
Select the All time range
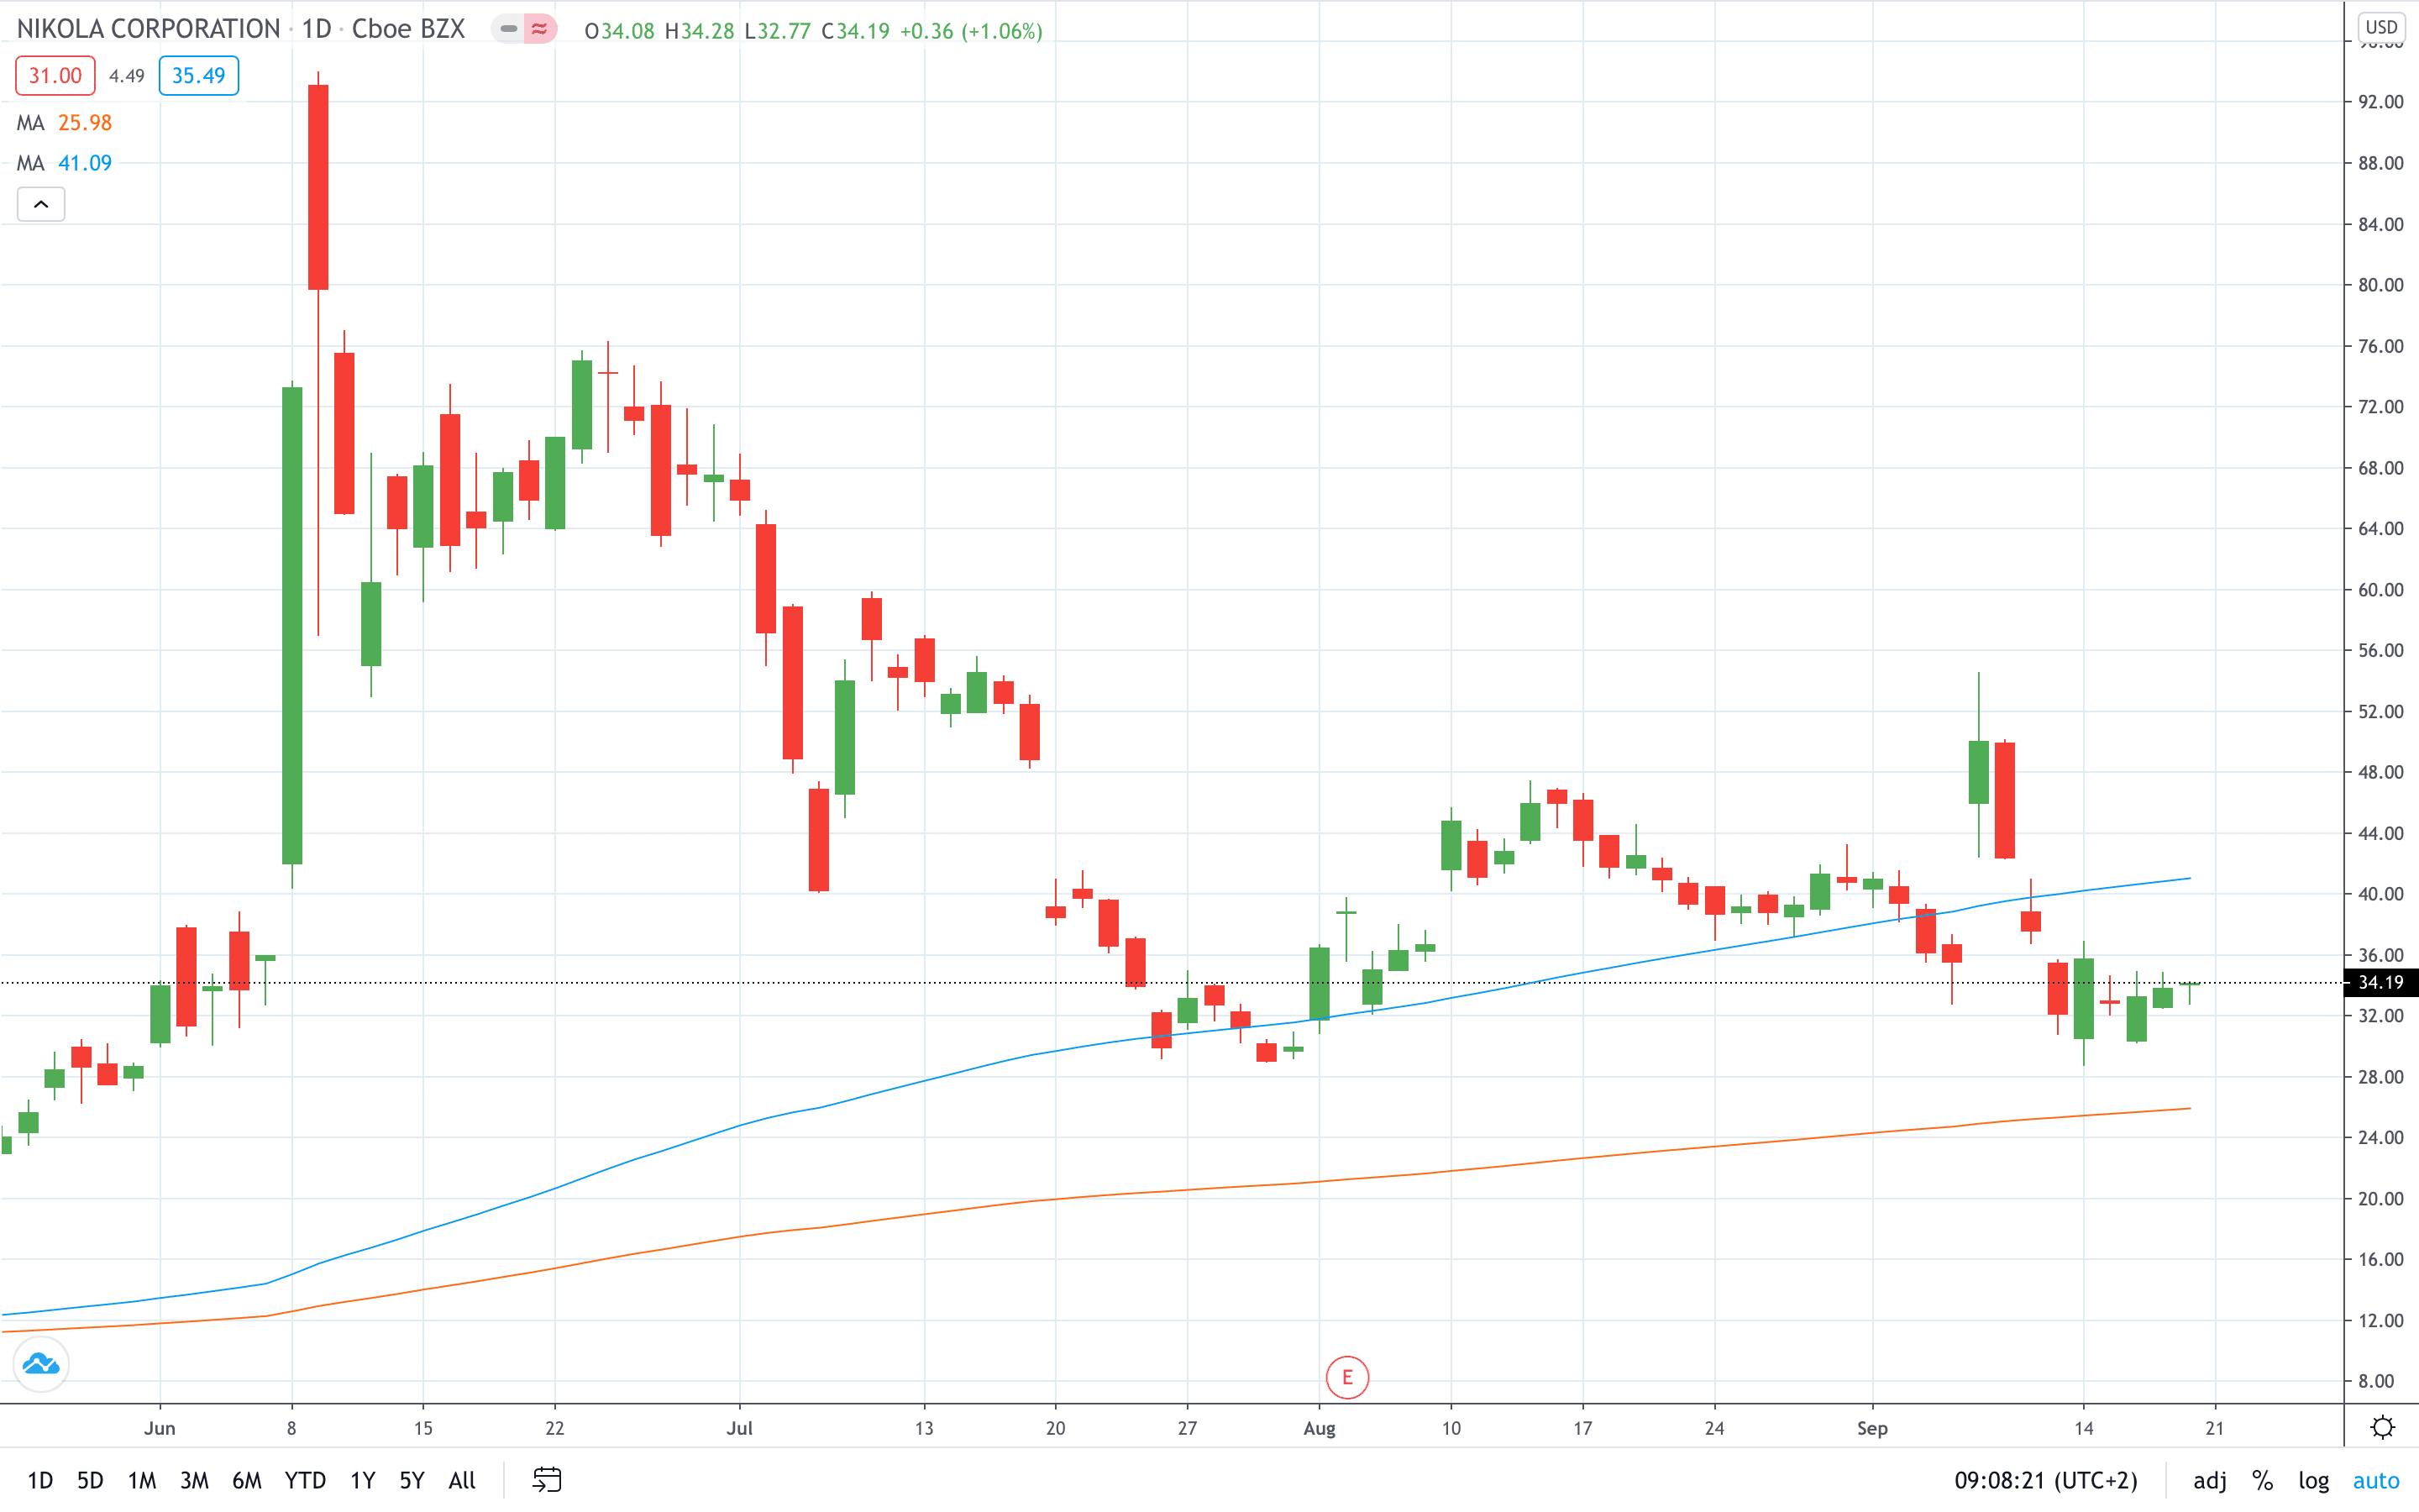click(462, 1480)
